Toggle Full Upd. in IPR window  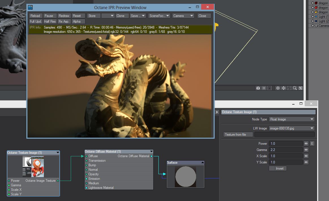point(36,21)
